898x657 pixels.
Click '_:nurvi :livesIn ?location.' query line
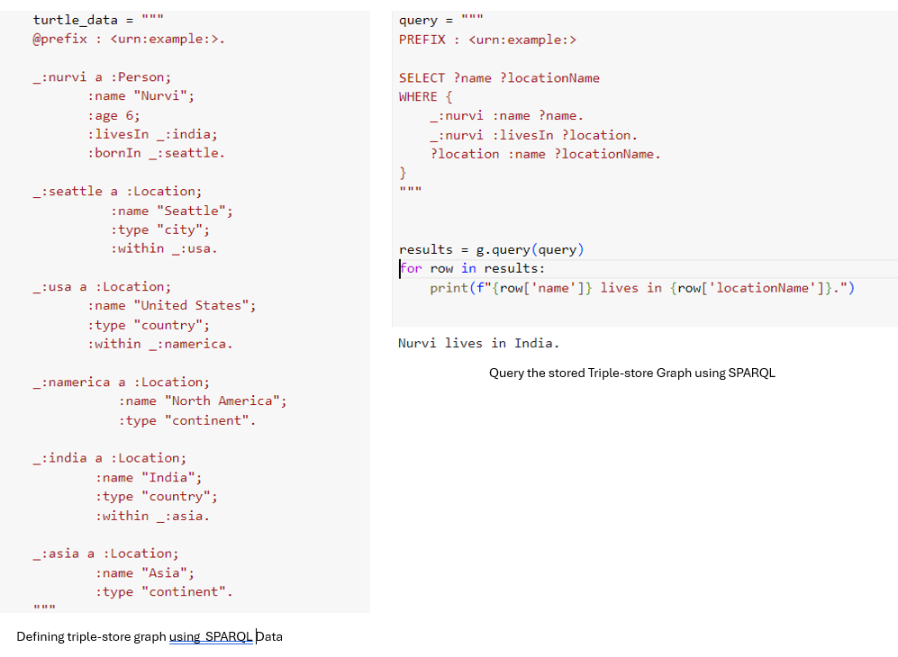(534, 135)
